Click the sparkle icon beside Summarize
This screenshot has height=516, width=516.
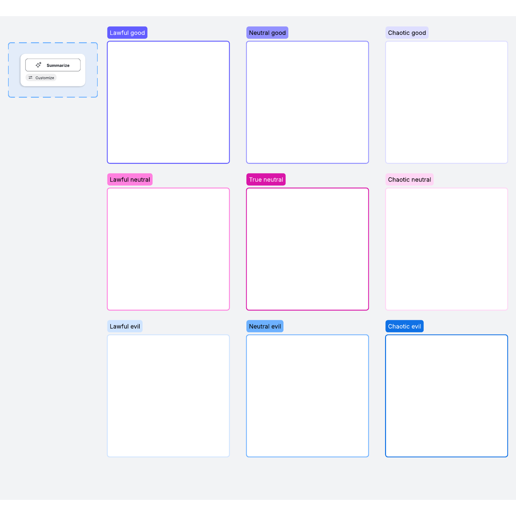(38, 65)
